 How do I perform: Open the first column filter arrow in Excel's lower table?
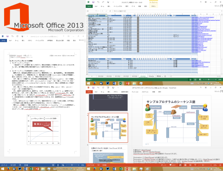106,59
